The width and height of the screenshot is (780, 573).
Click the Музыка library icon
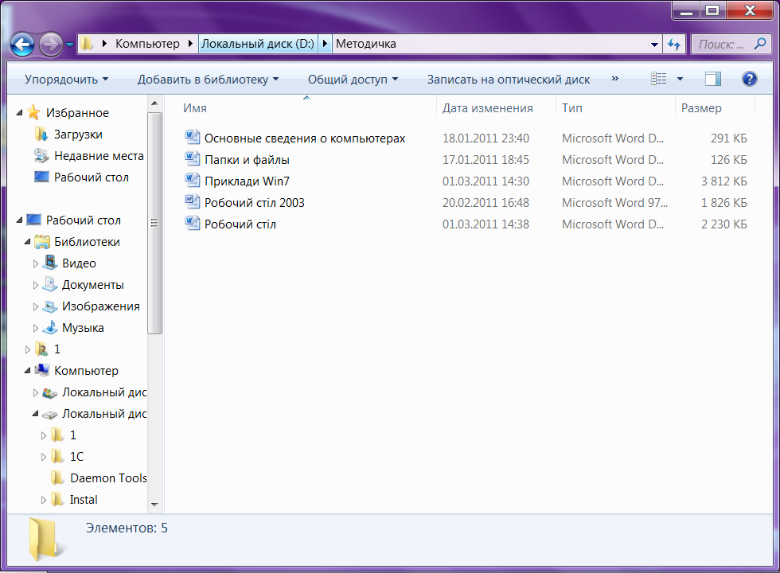(49, 327)
